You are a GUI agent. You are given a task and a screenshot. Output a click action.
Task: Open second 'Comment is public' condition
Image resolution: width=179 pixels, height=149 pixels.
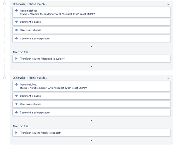pyautogui.click(x=91, y=96)
